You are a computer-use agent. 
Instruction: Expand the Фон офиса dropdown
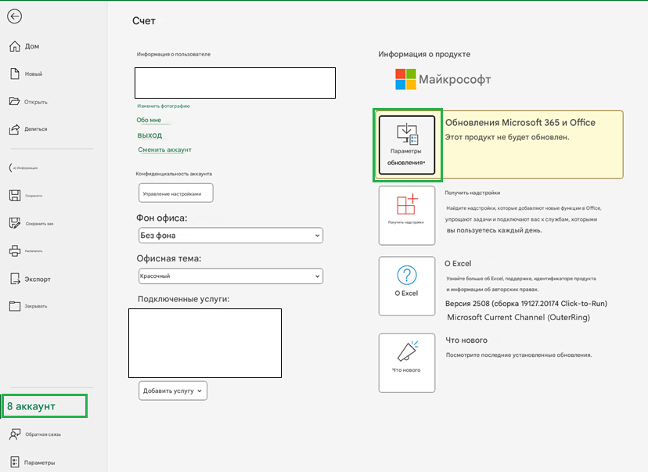pos(231,235)
